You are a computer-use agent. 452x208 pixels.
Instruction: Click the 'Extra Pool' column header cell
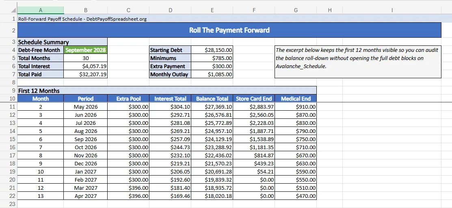[x=128, y=99]
